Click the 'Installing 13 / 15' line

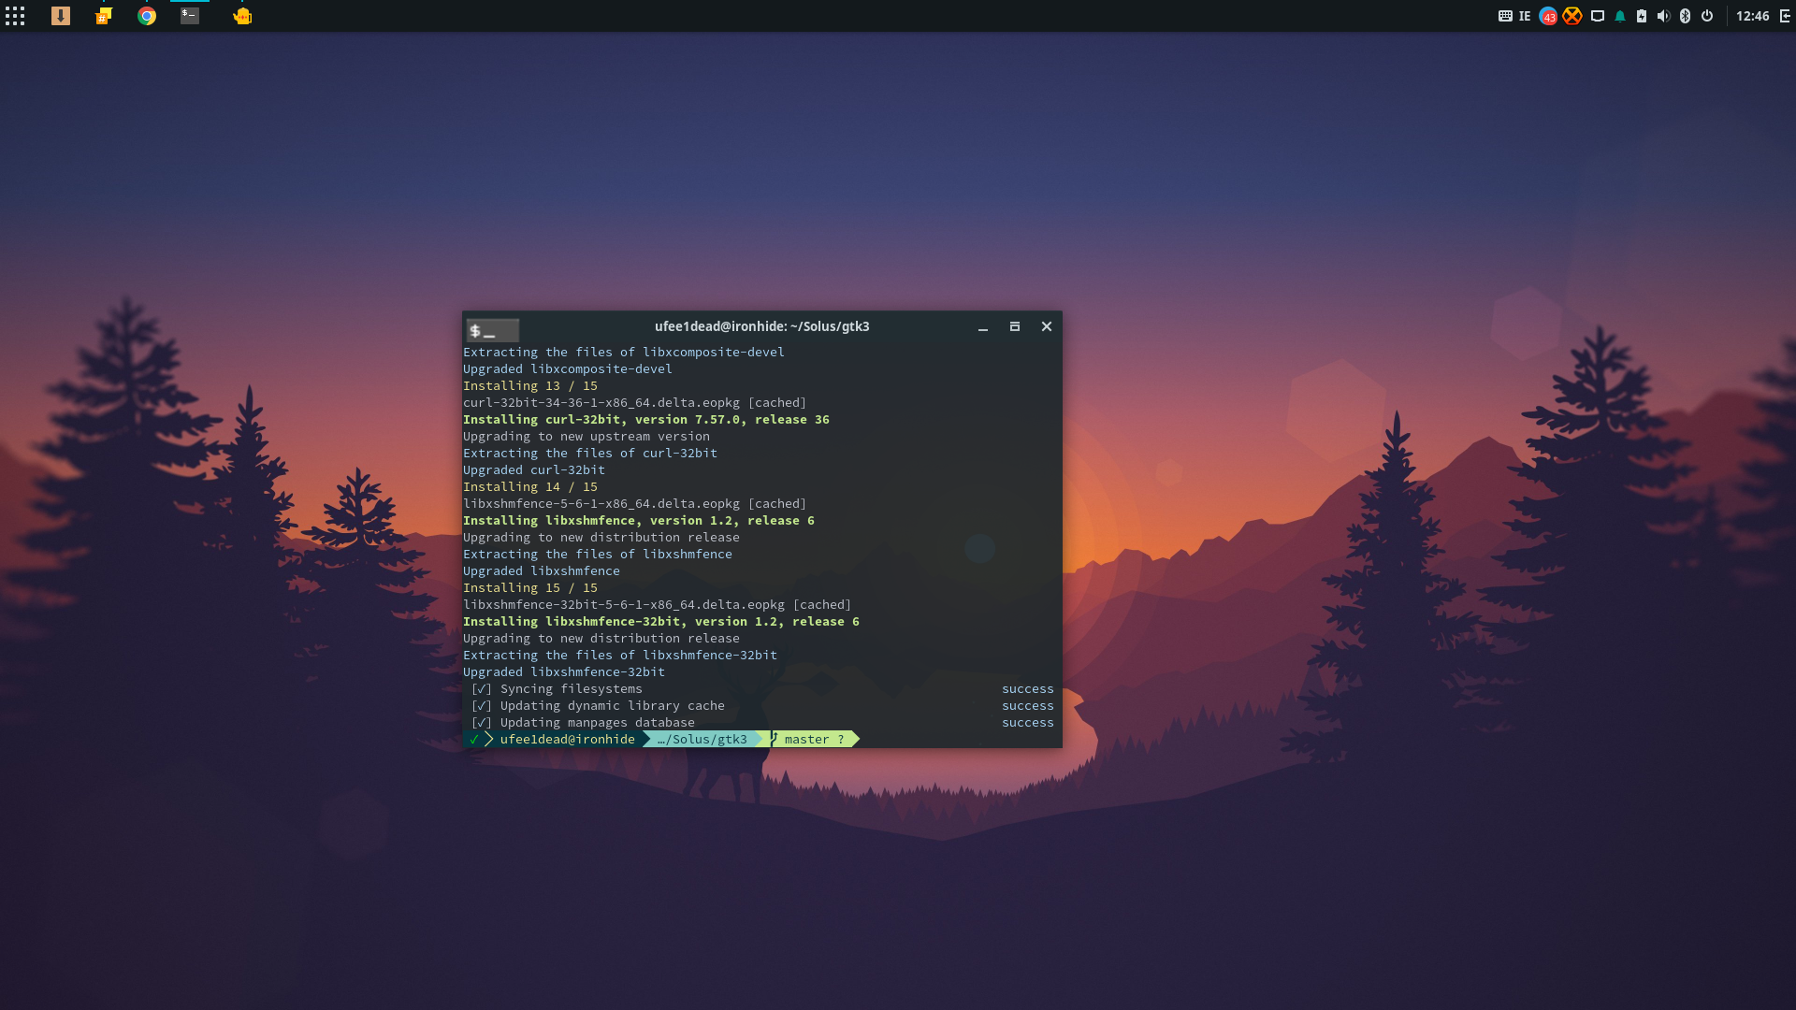tap(530, 385)
